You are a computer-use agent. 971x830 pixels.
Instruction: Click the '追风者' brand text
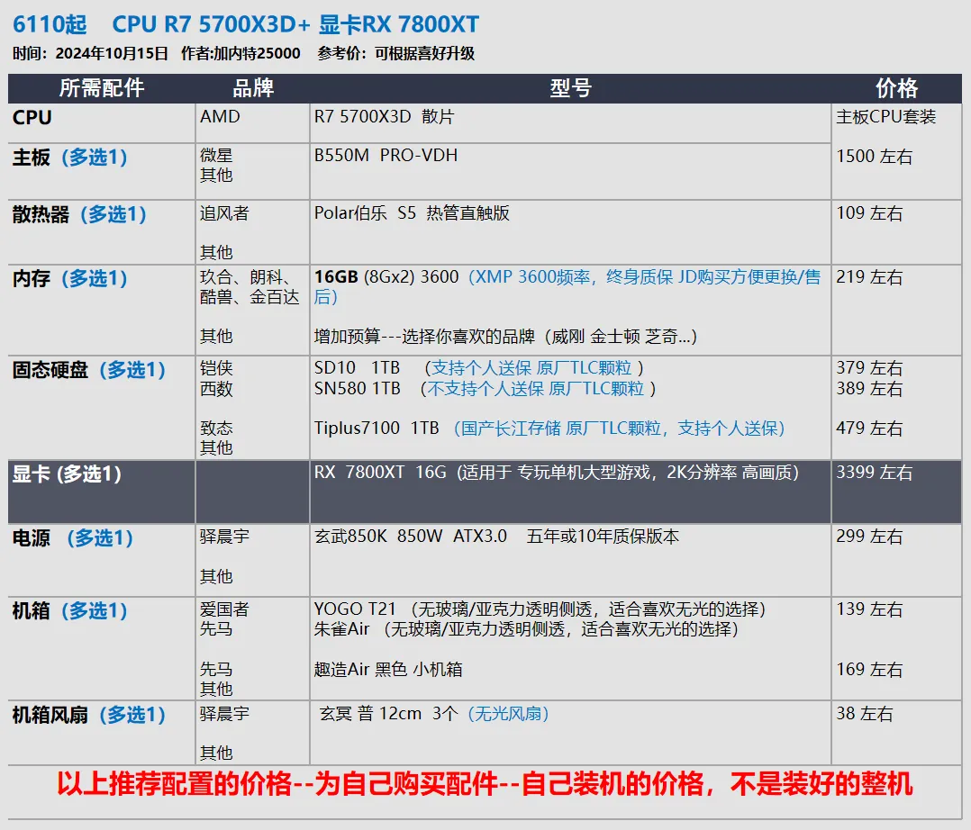[x=224, y=213]
